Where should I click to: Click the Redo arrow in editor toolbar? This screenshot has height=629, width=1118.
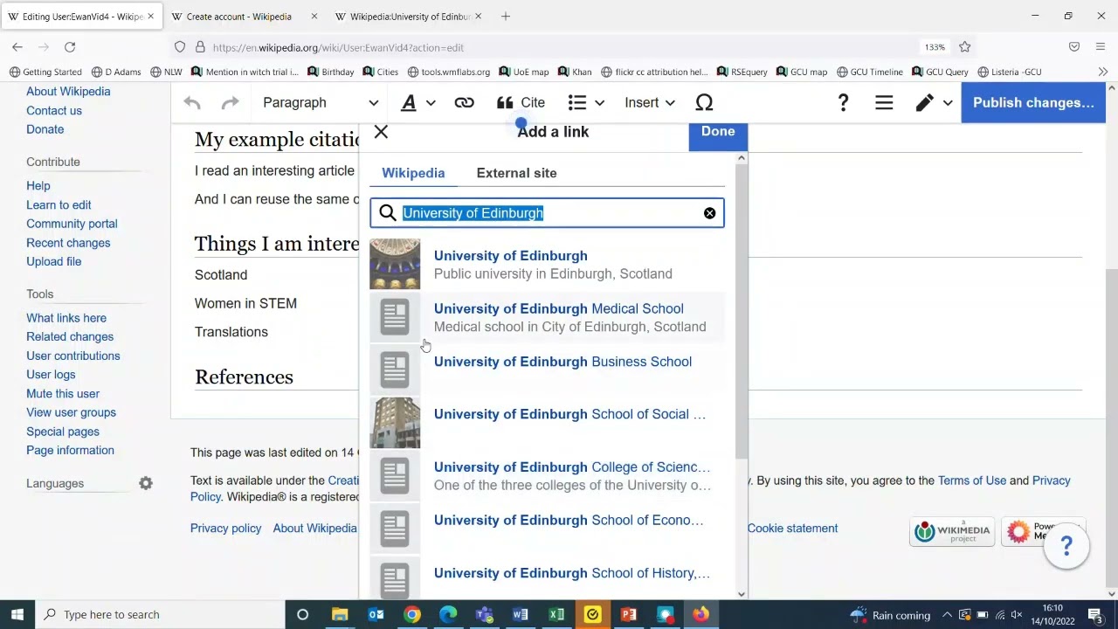[x=230, y=103]
